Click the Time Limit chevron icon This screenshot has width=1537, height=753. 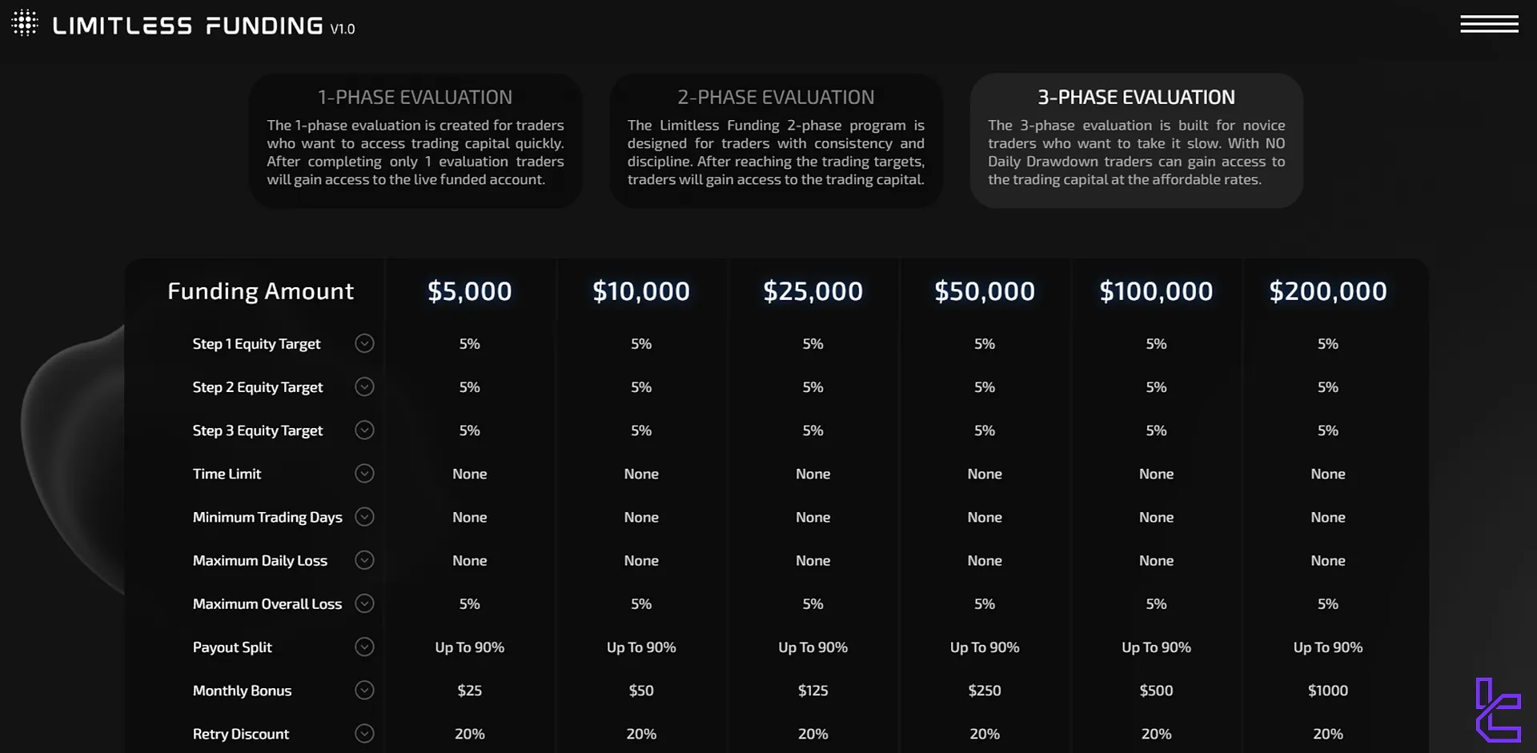(x=364, y=474)
